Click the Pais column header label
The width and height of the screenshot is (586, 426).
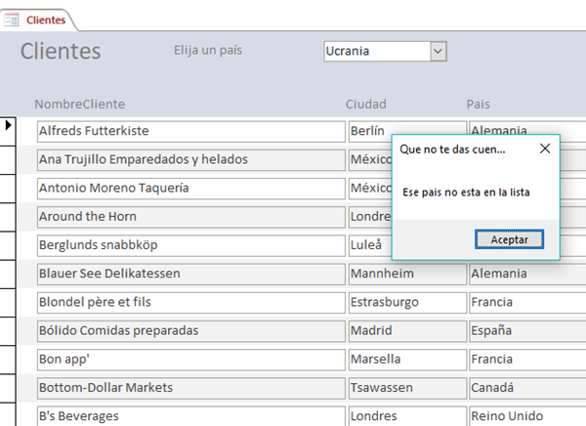478,104
